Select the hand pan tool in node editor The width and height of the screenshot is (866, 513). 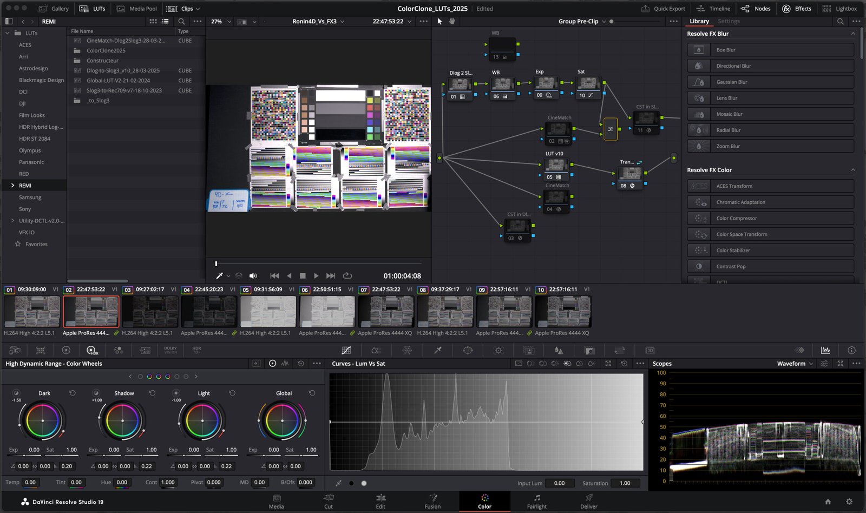(452, 21)
